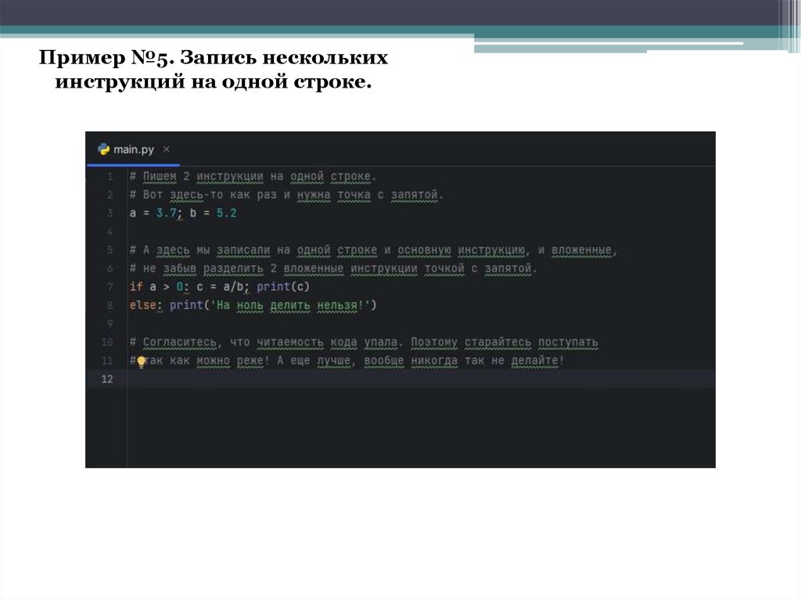Click gutter line number 12
This screenshot has height=600, width=801.
coord(106,379)
